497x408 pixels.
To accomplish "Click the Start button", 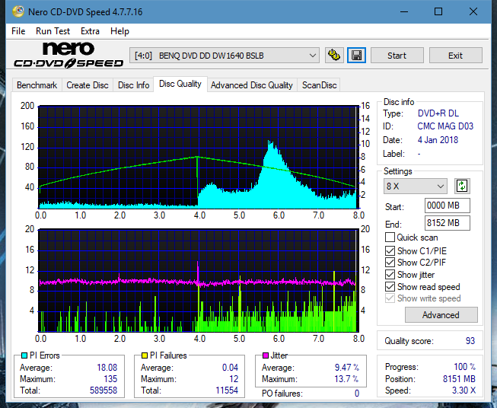I will coord(397,56).
